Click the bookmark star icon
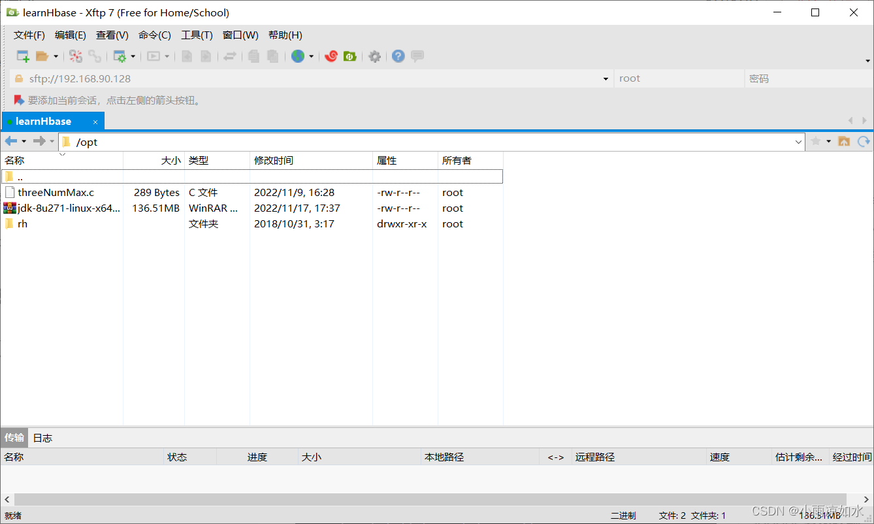 click(816, 141)
